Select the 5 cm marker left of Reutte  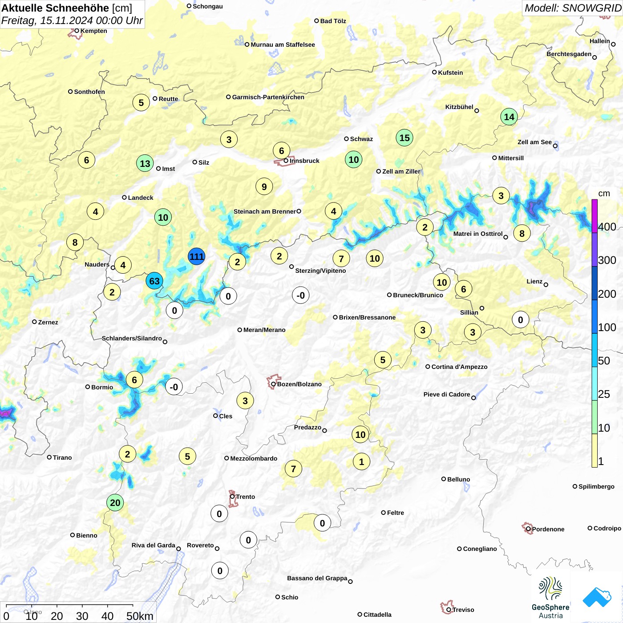click(x=141, y=103)
